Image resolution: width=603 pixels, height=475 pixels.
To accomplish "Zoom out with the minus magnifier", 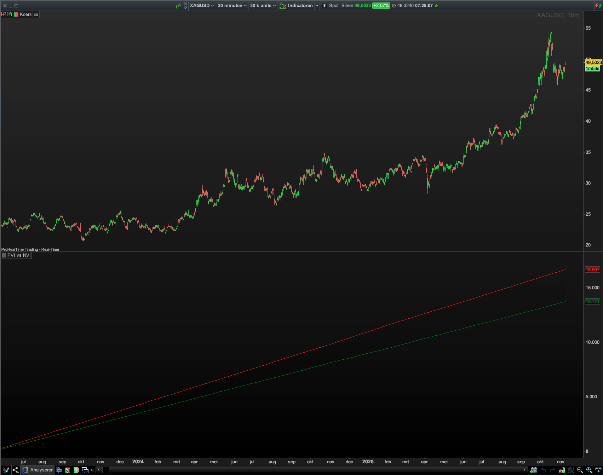I will (580, 470).
